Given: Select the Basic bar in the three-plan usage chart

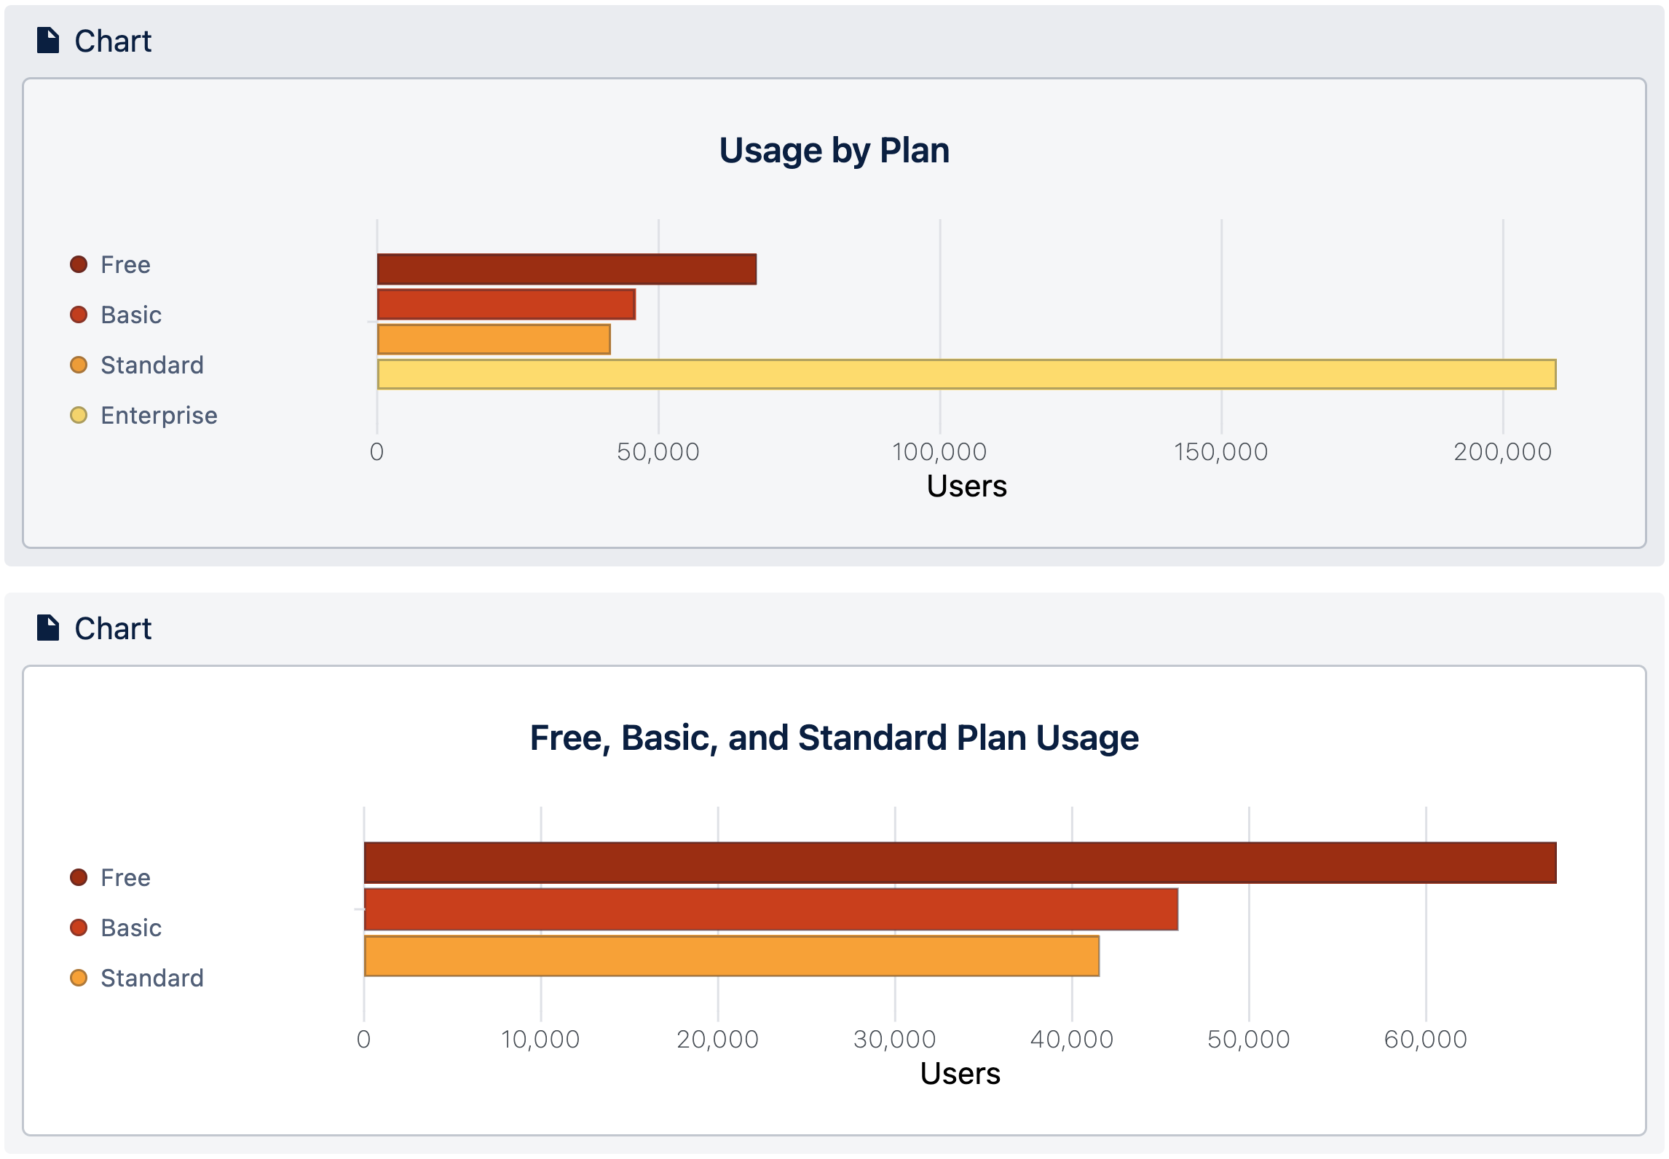Looking at the screenshot, I should 770,909.
